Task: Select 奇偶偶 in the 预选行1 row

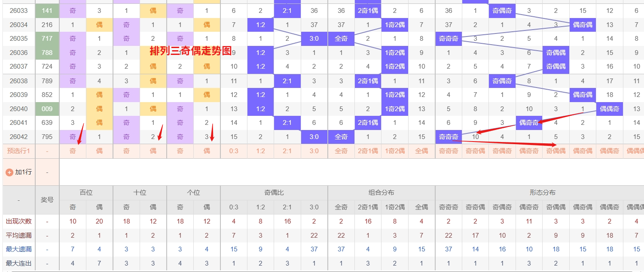Action: click(555, 151)
